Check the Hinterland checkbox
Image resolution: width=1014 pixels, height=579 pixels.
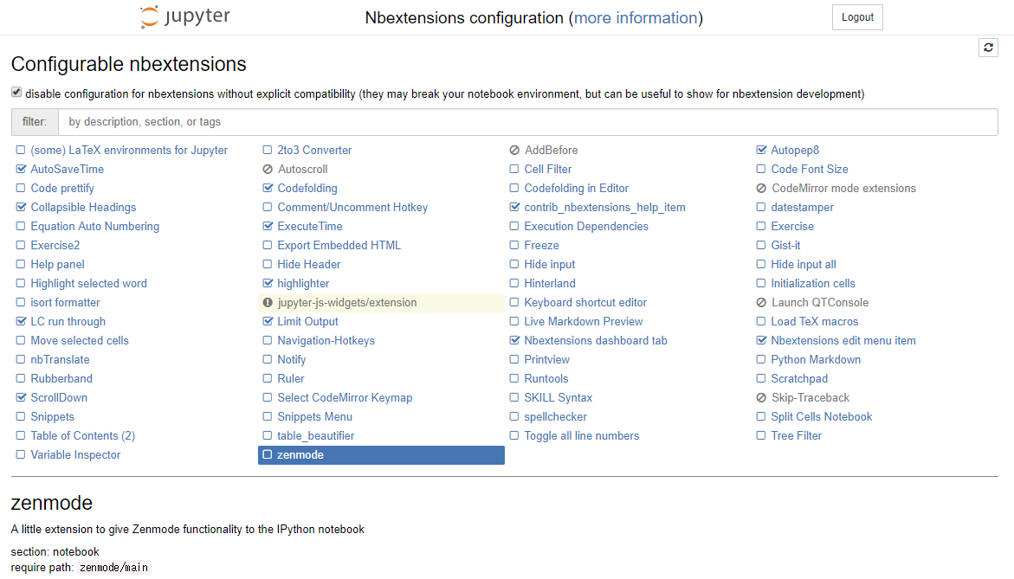[514, 283]
